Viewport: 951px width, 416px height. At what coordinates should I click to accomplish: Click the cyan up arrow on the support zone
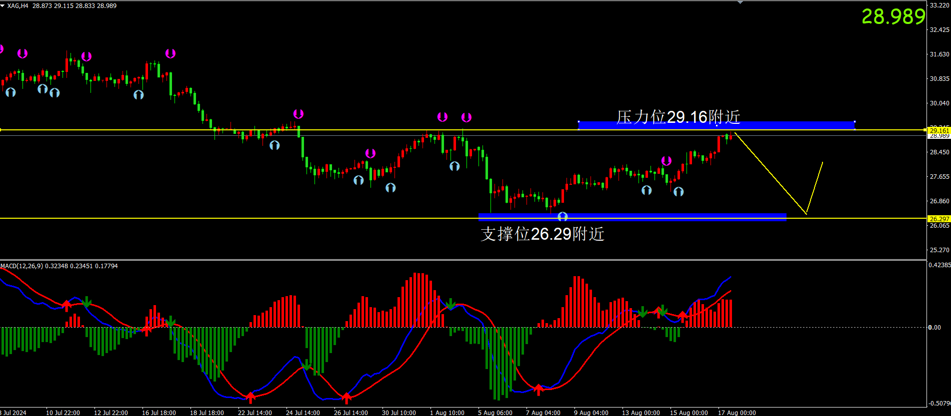pyautogui.click(x=562, y=216)
